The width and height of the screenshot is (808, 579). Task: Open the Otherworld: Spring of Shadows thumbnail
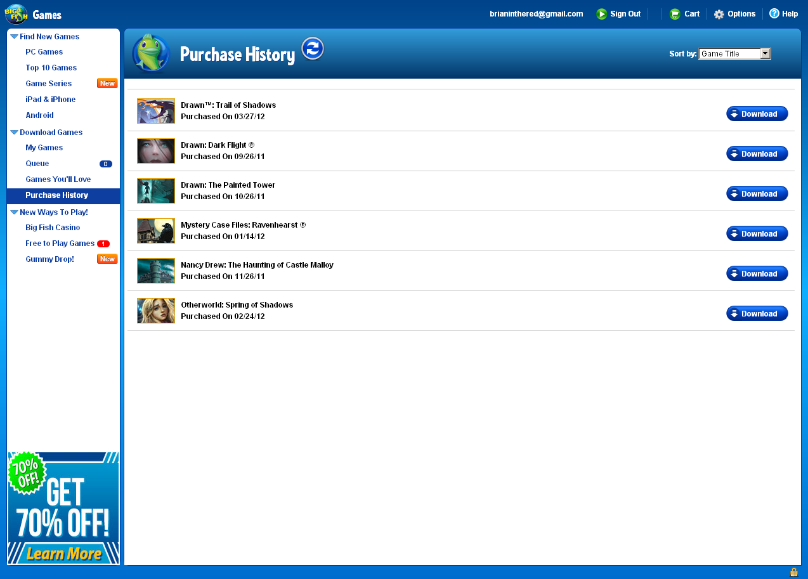pyautogui.click(x=156, y=311)
